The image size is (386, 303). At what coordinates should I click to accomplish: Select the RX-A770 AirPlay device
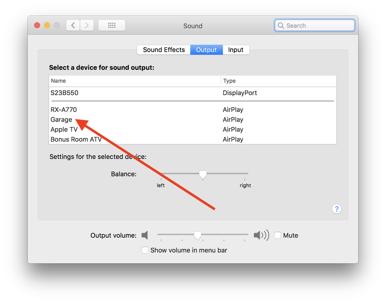tap(193, 110)
